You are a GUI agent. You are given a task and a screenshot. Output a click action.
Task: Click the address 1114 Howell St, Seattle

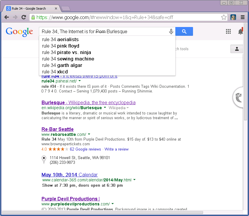coord(80,158)
